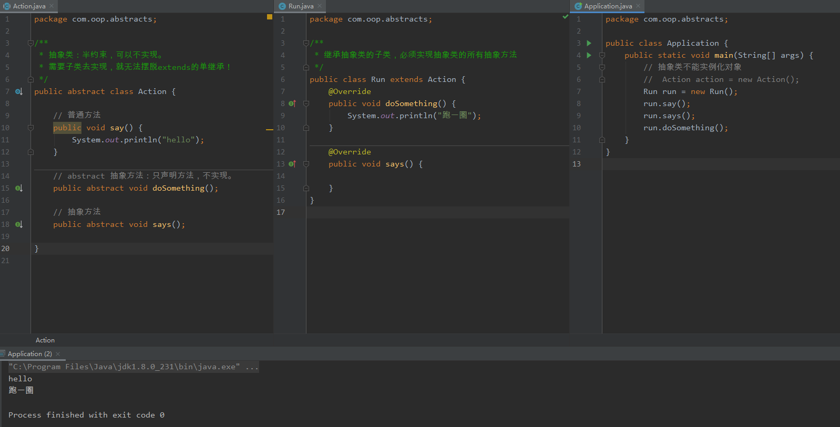Click the class file icon on Run.java tab
This screenshot has width=840, height=427.
pos(282,6)
